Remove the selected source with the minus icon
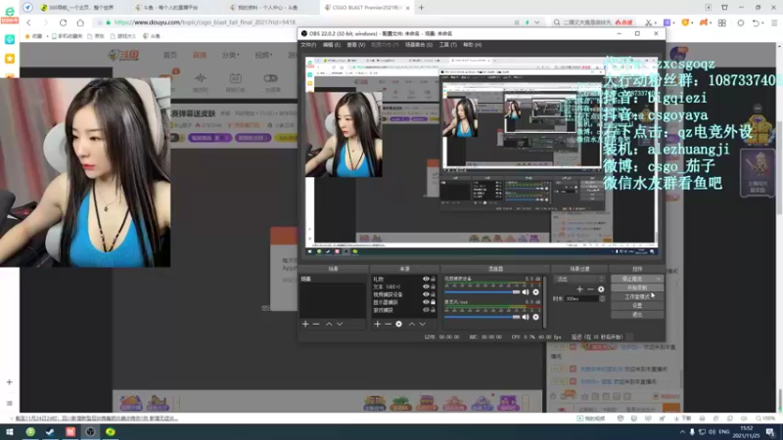This screenshot has width=783, height=440. click(x=388, y=325)
